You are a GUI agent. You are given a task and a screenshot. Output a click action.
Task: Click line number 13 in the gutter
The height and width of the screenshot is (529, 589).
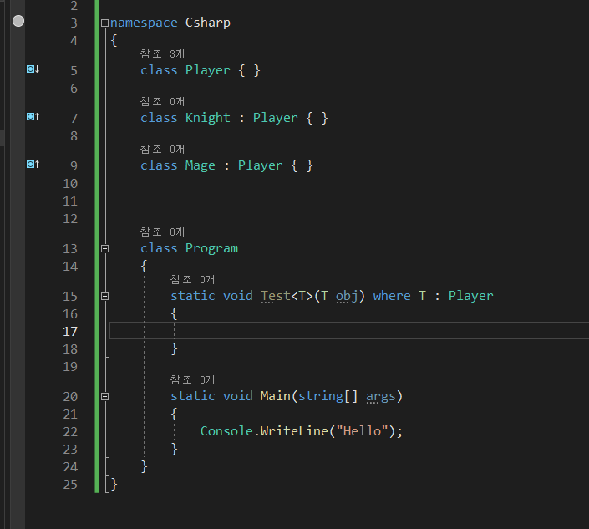[70, 249]
